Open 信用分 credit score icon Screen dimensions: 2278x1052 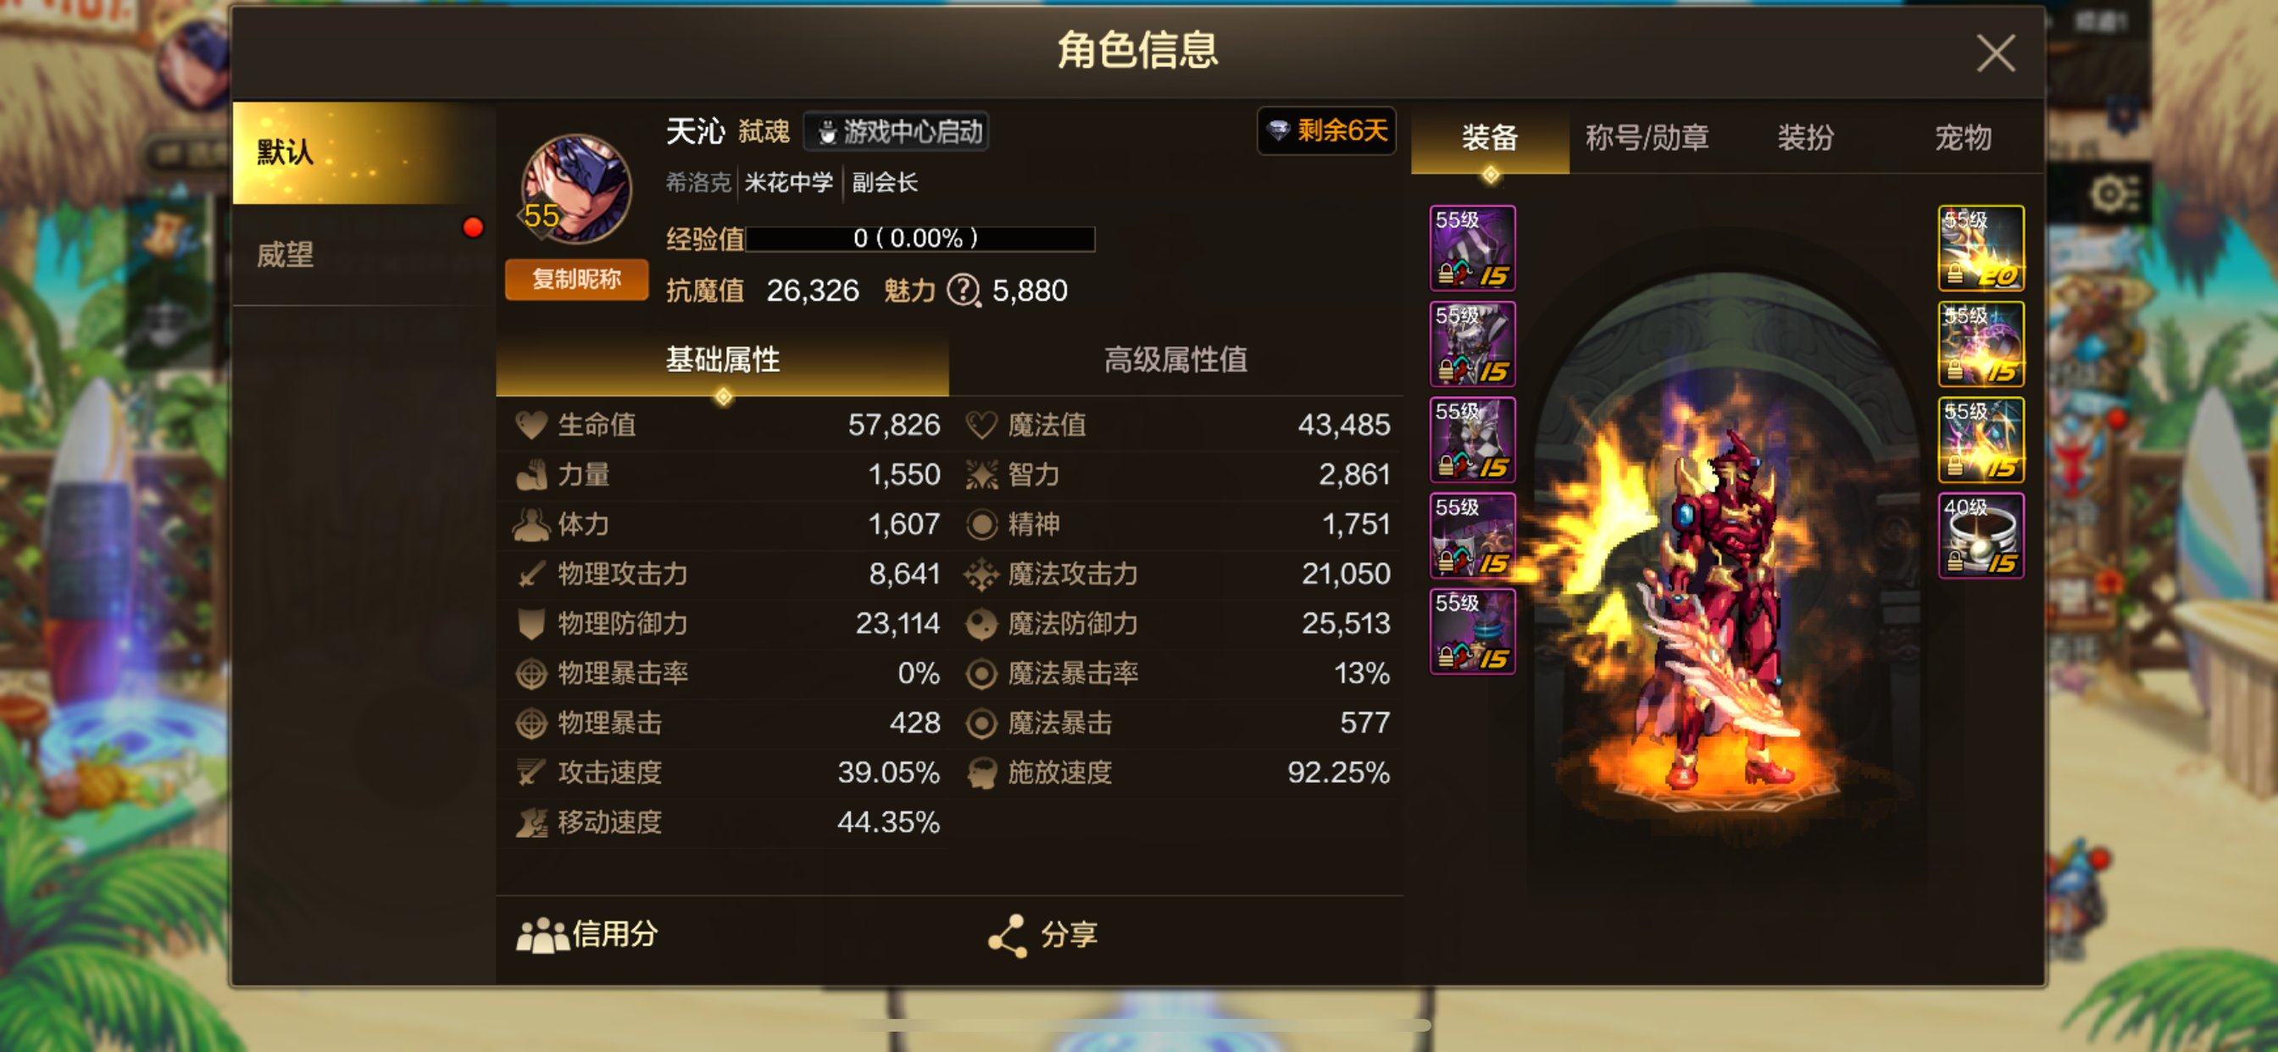tap(542, 935)
